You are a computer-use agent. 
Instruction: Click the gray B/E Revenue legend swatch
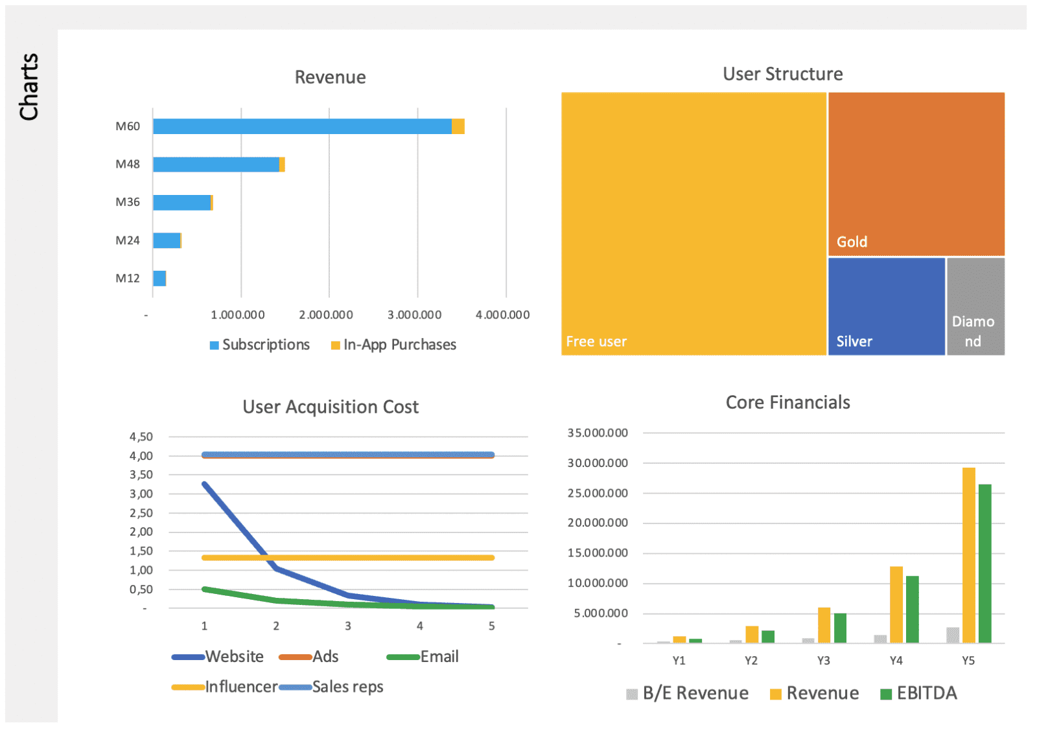632,694
